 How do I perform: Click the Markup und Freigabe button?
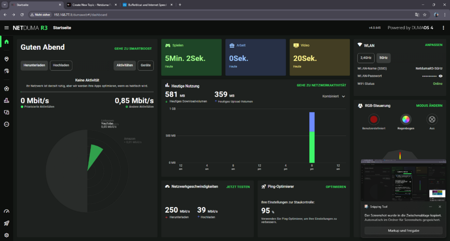point(403,230)
